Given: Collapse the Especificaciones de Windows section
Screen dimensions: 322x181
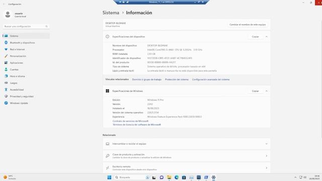Looking at the screenshot, I should click(x=266, y=91).
